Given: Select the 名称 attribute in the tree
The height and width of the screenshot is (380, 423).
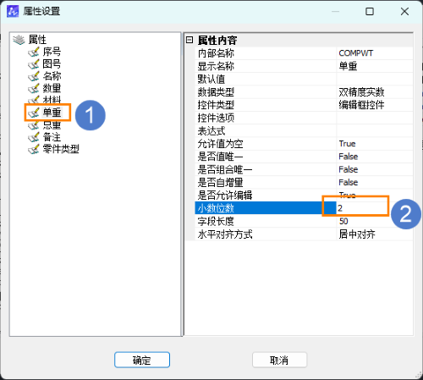Looking at the screenshot, I should 52,76.
